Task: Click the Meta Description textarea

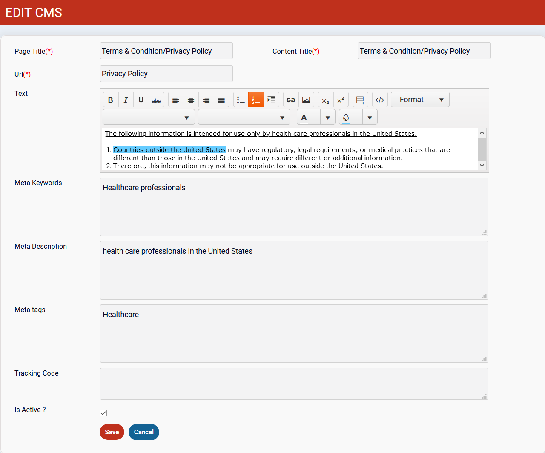Action: click(x=294, y=270)
